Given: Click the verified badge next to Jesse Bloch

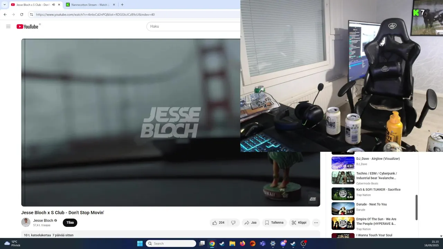Looking at the screenshot, I should [x=55, y=221].
